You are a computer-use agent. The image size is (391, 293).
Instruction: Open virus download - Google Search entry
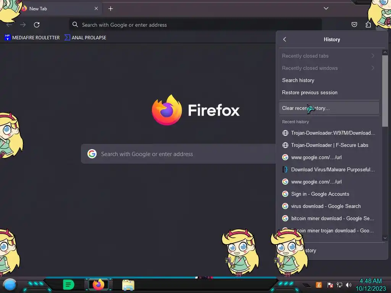(x=329, y=206)
